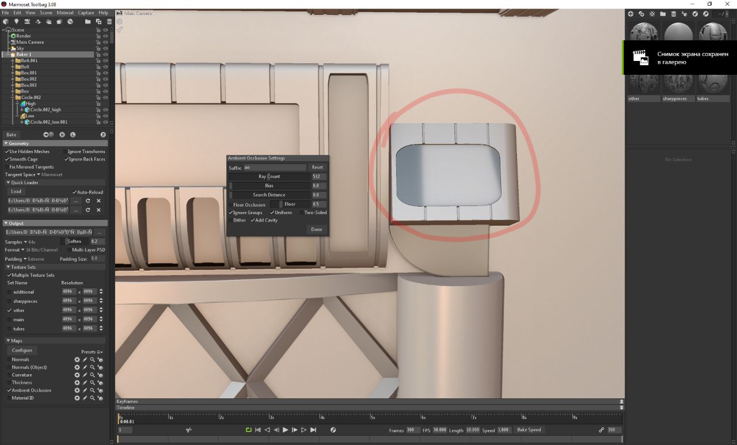This screenshot has width=737, height=445.
Task: Add a new camera via scene toolbar
Action: pos(27,21)
